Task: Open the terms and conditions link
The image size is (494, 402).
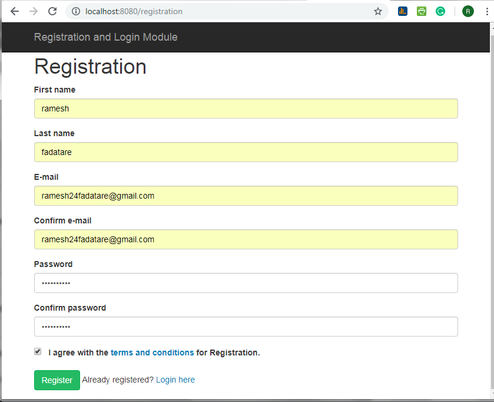Action: pos(152,352)
